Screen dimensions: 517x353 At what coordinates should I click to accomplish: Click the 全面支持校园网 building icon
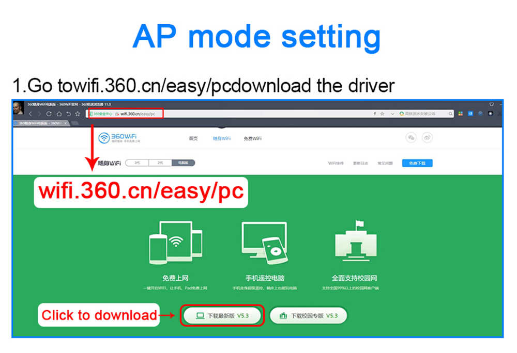tap(356, 241)
